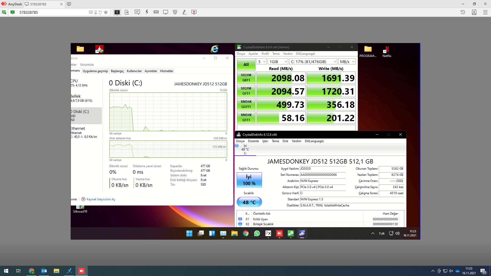Open the unit dropdown showing MB/s
The width and height of the screenshot is (491, 276).
pos(347,62)
